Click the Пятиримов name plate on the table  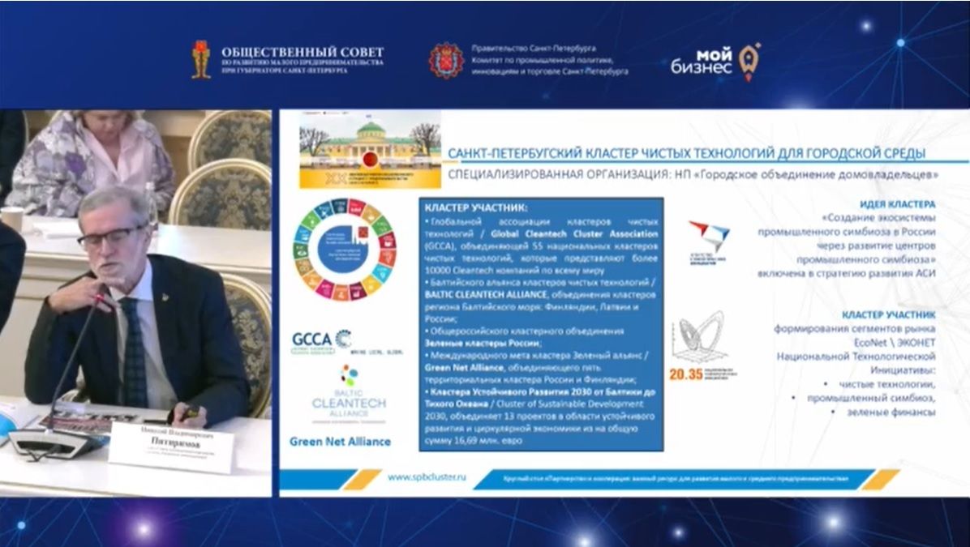(171, 447)
